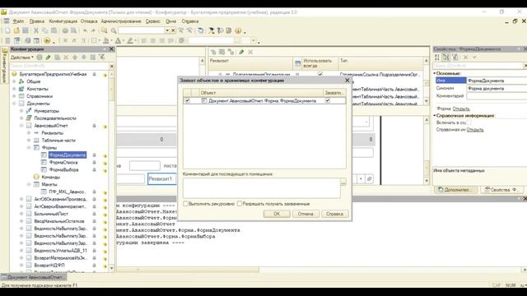527x296 pixels.
Task: Toggle the Включать в содержание checkbox
Action: [469, 123]
